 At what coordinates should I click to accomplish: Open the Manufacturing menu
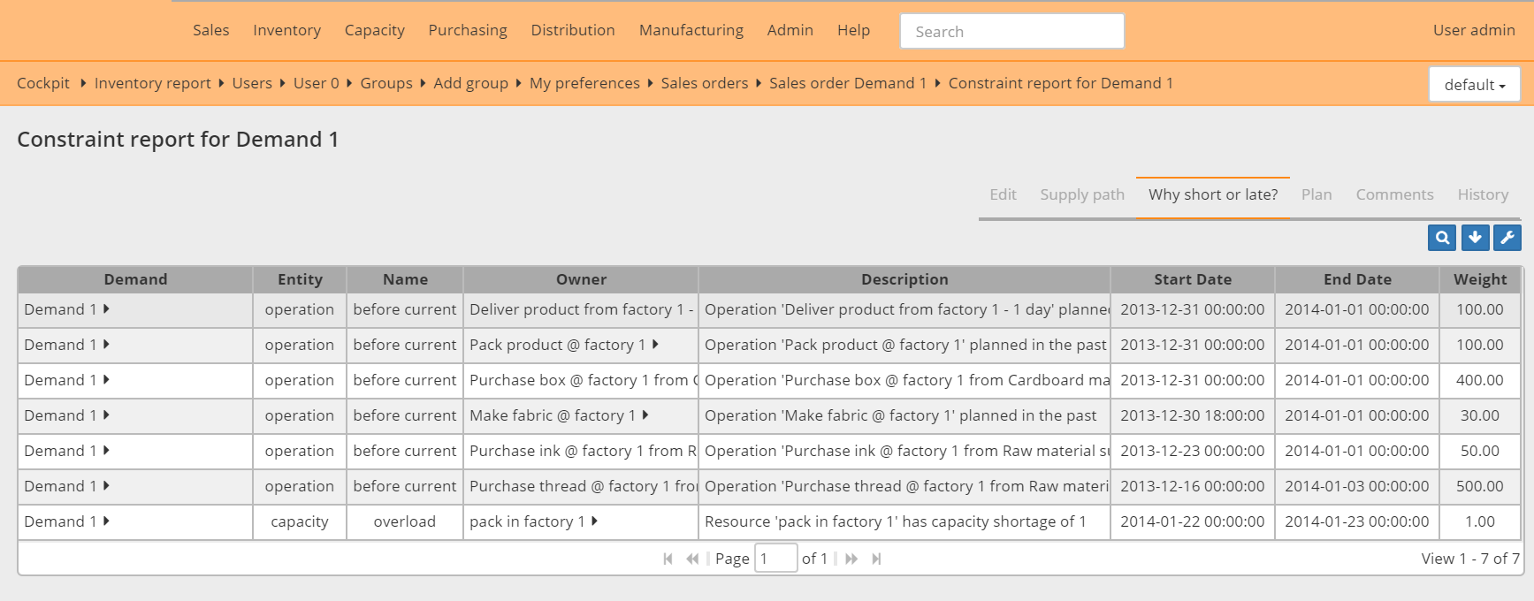pyautogui.click(x=691, y=30)
